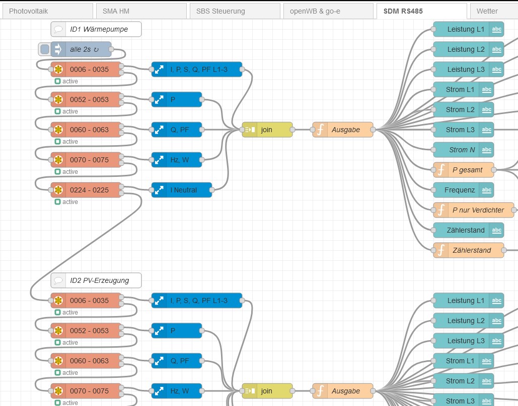Click the join node icon in Wärmepumpe flow
The image size is (518, 406).
250,130
